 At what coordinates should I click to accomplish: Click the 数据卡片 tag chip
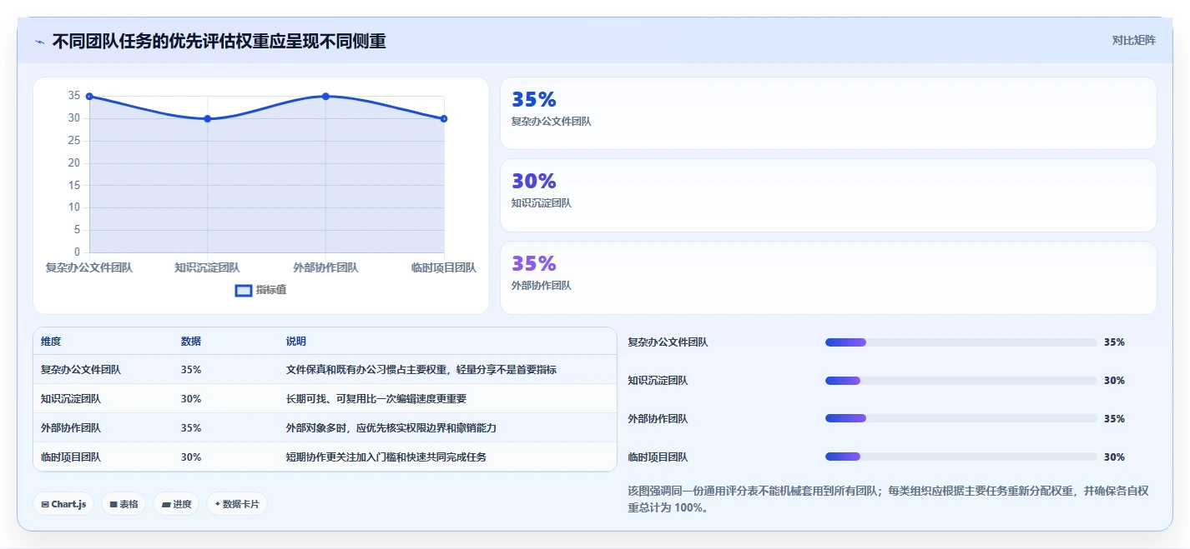(237, 504)
